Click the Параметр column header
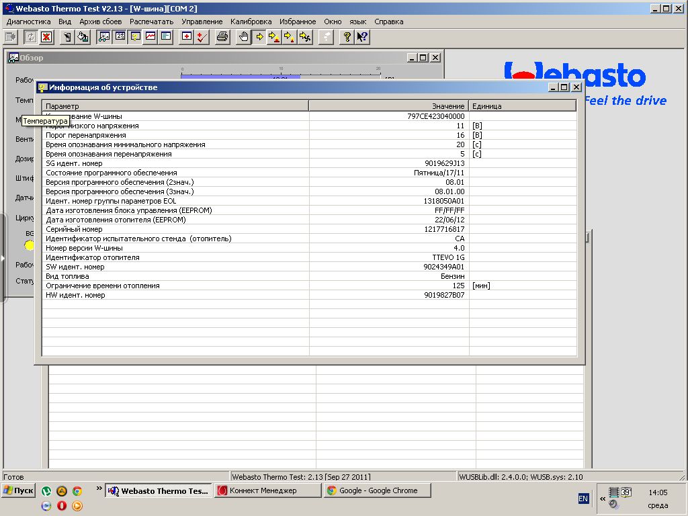The image size is (688, 516). tap(175, 105)
